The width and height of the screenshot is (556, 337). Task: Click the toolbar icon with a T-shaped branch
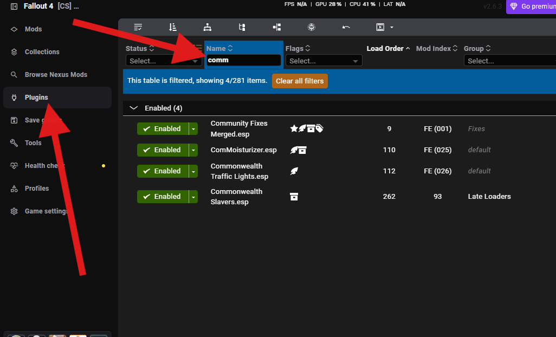(x=242, y=27)
